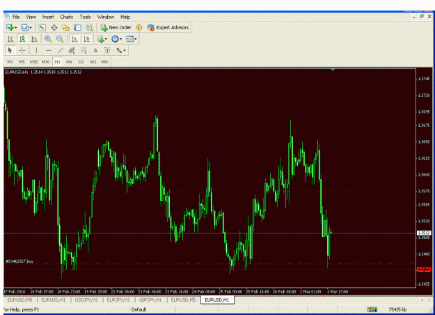Switch timeframe to H4

click(x=69, y=61)
